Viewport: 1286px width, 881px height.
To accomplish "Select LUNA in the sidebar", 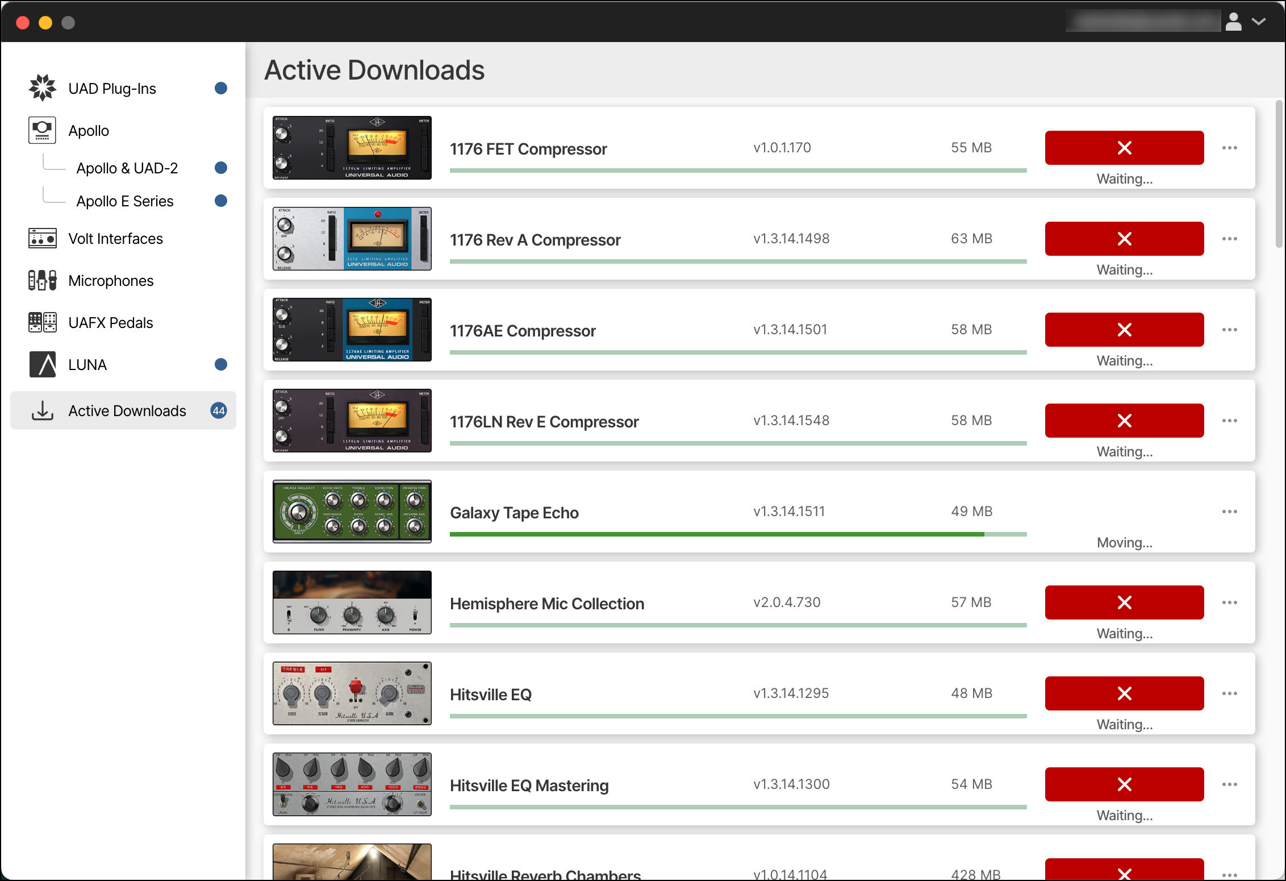I will click(x=123, y=365).
